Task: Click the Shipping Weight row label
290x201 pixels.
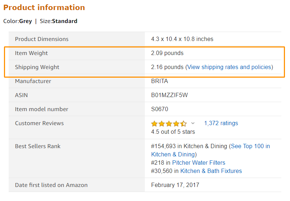Action: click(37, 67)
